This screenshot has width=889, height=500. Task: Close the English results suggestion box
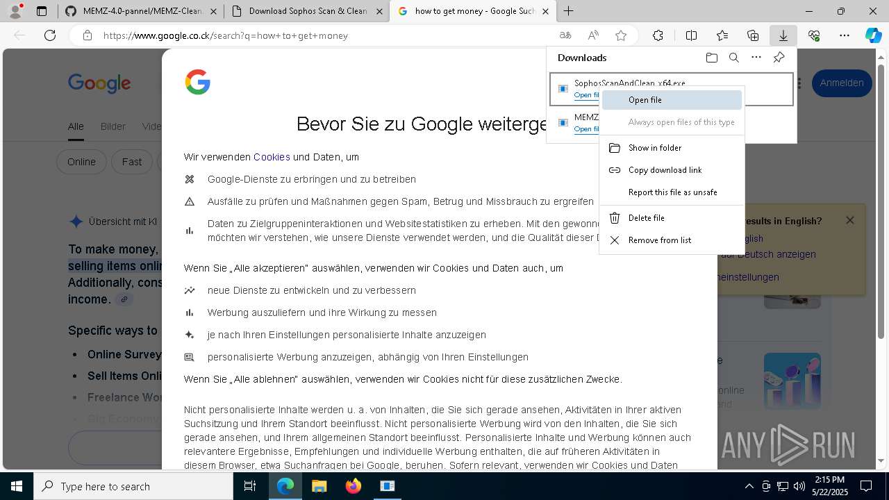coord(850,220)
